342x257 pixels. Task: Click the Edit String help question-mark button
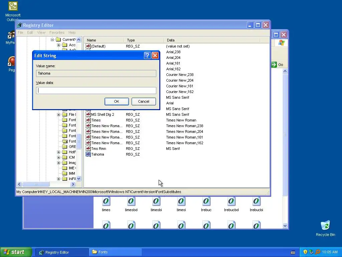tap(147, 56)
